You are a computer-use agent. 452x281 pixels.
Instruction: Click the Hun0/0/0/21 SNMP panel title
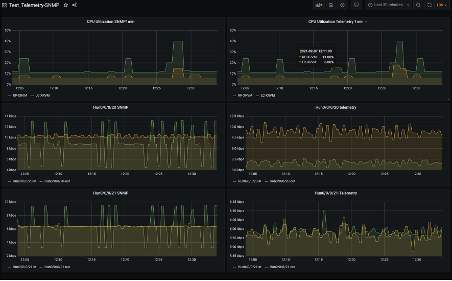tap(111, 194)
